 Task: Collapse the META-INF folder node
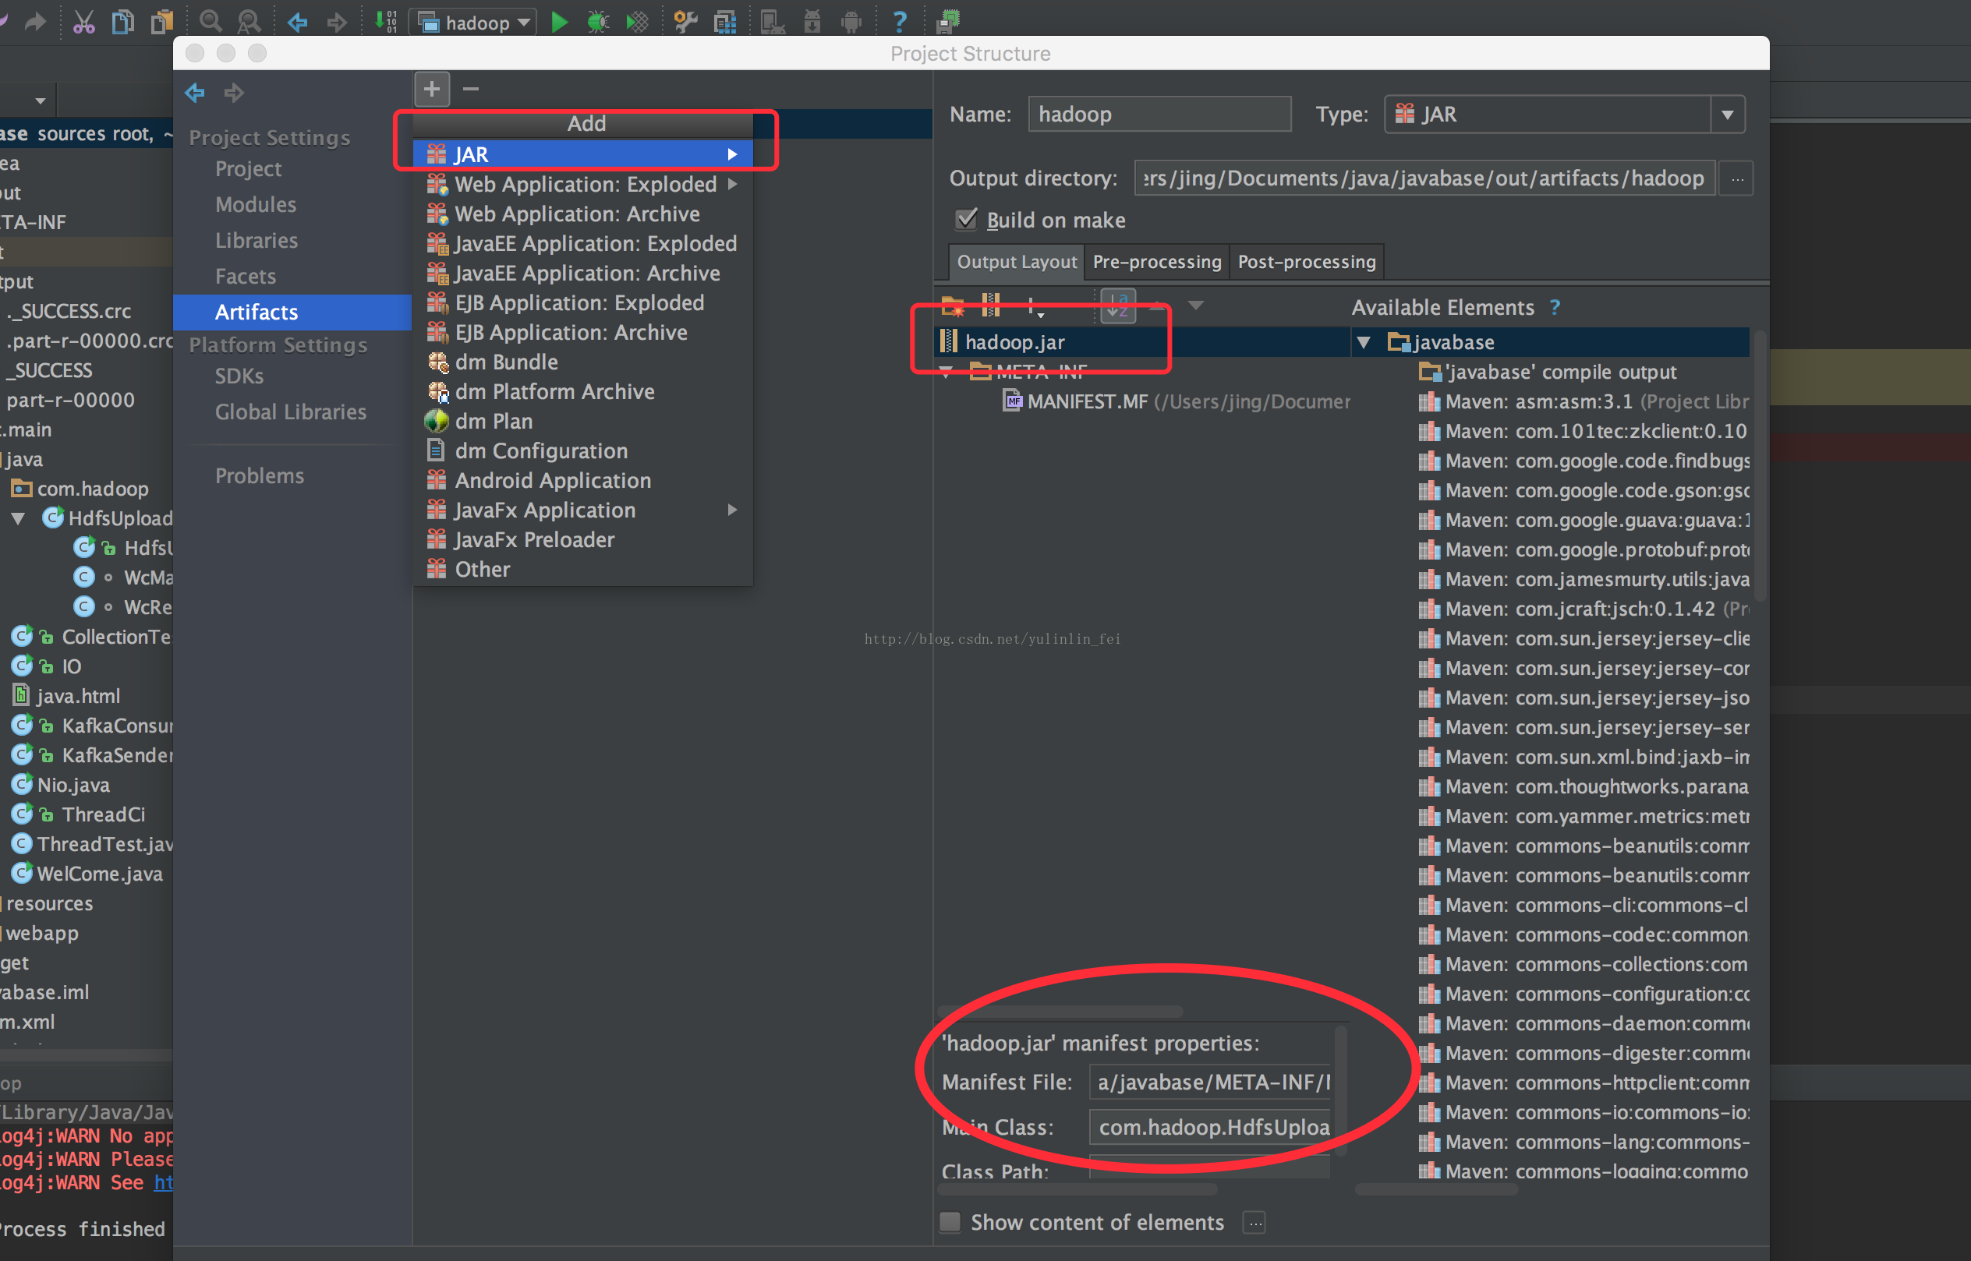(x=947, y=372)
